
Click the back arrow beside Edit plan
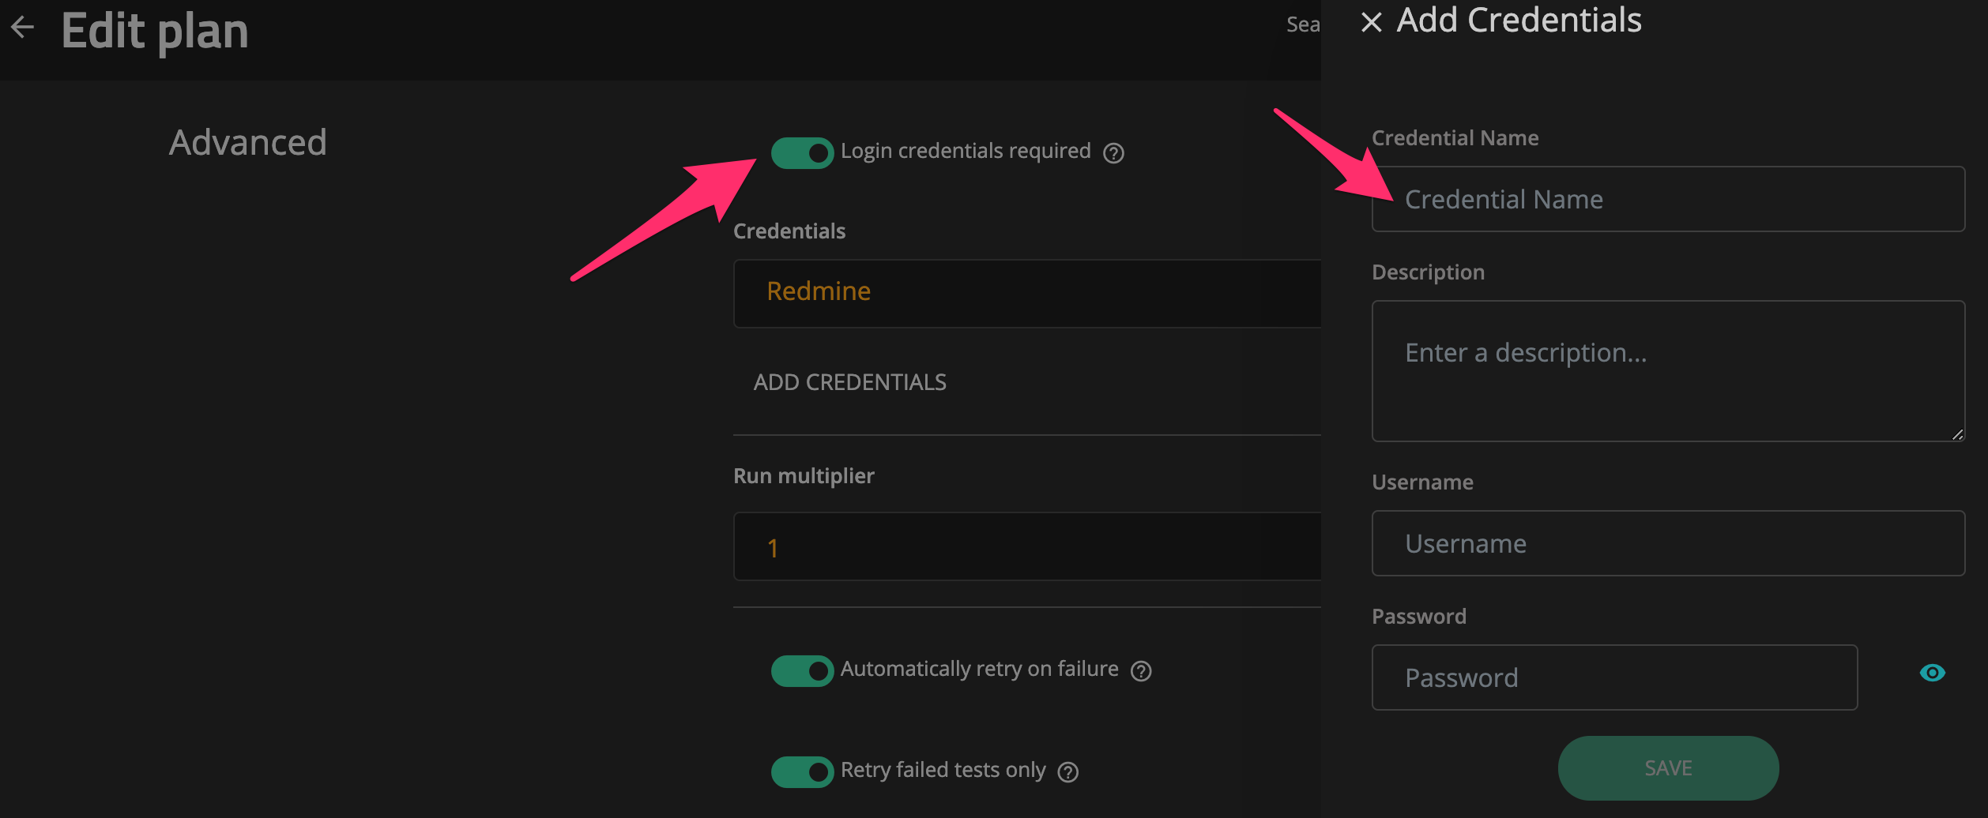coord(23,28)
